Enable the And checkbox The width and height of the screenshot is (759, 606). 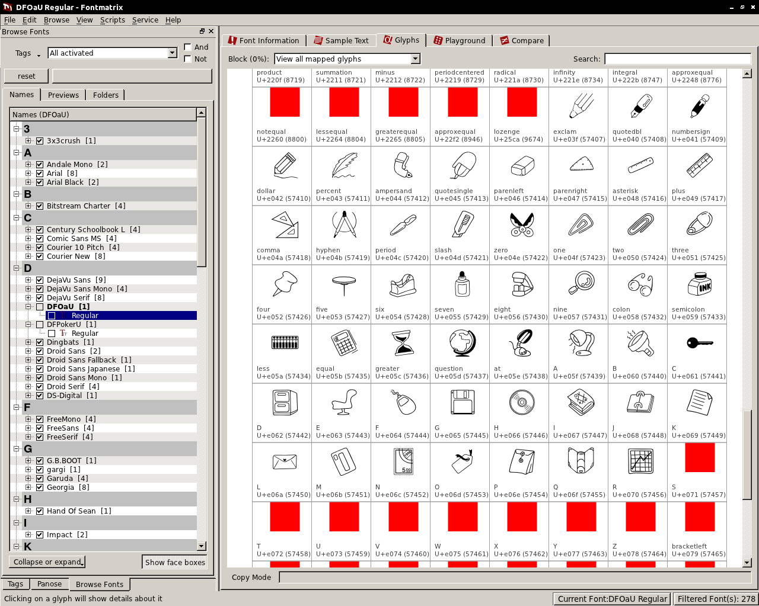(187, 47)
